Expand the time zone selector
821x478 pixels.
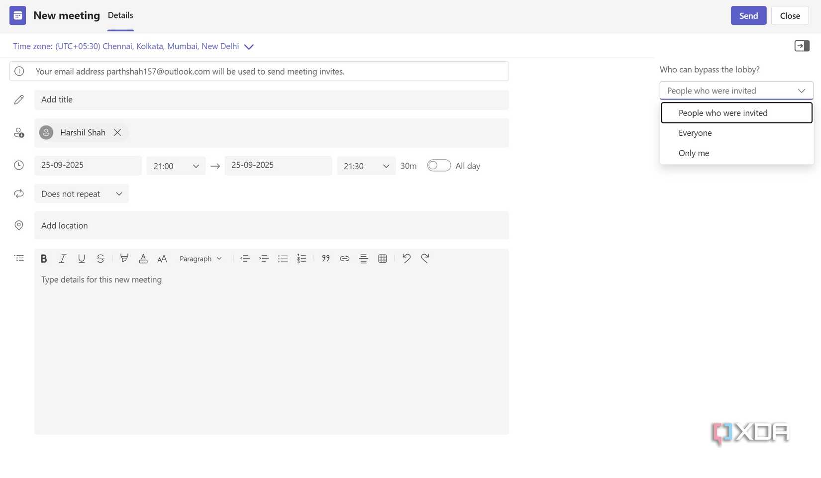pyautogui.click(x=249, y=47)
